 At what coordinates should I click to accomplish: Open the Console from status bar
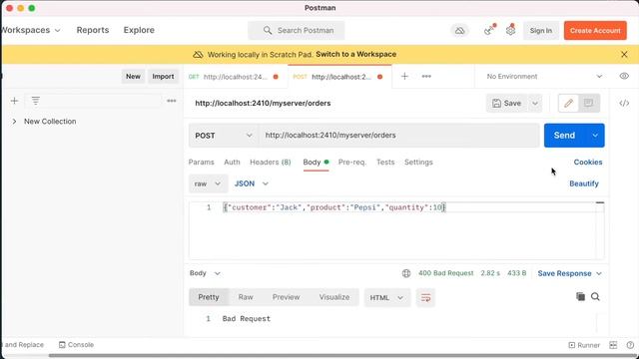point(76,345)
